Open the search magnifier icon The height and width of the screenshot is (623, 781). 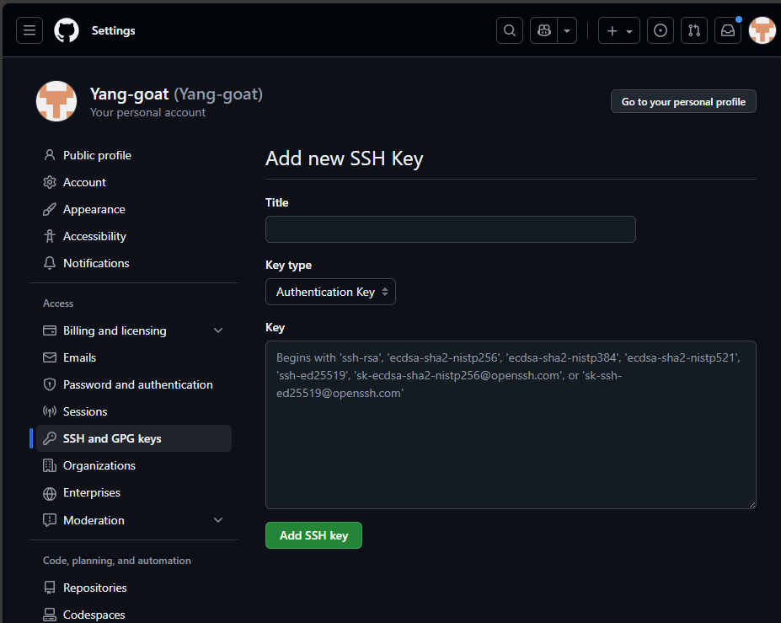[510, 30]
